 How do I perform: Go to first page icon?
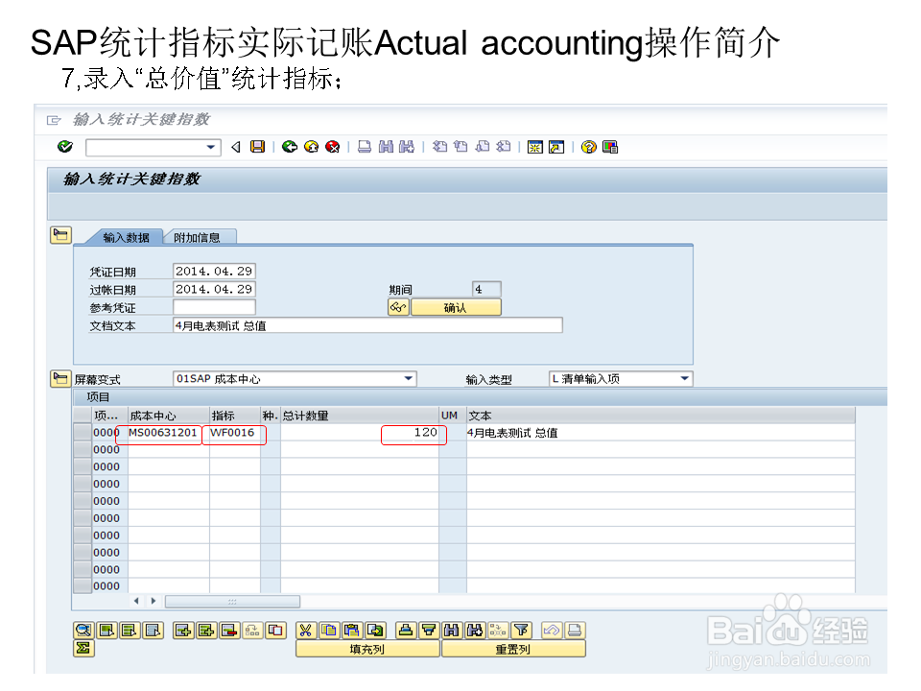pos(439,146)
